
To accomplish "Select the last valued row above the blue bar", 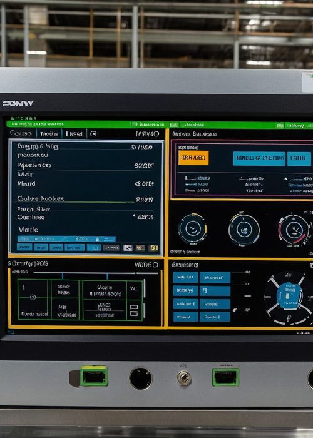I will pos(85,216).
